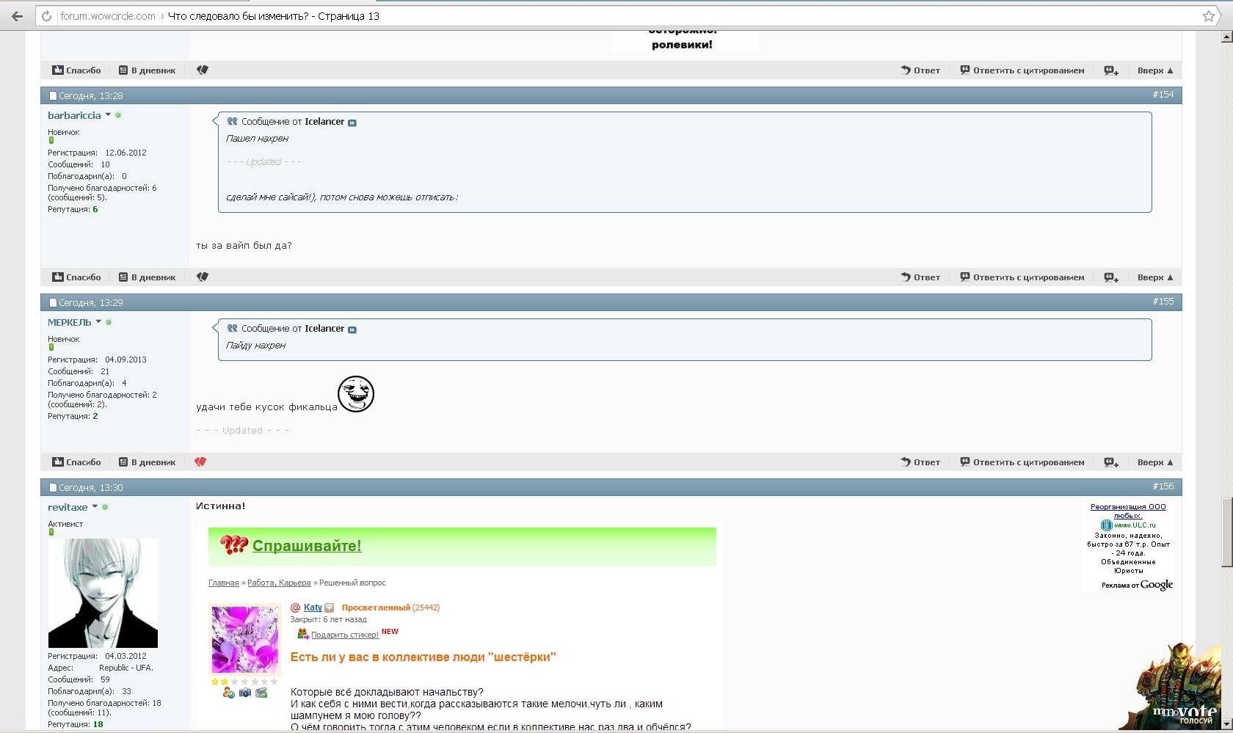Click quote icon before Сообщение от Icelancer in post #154
Image resolution: width=1233 pixels, height=733 pixels.
[x=232, y=122]
